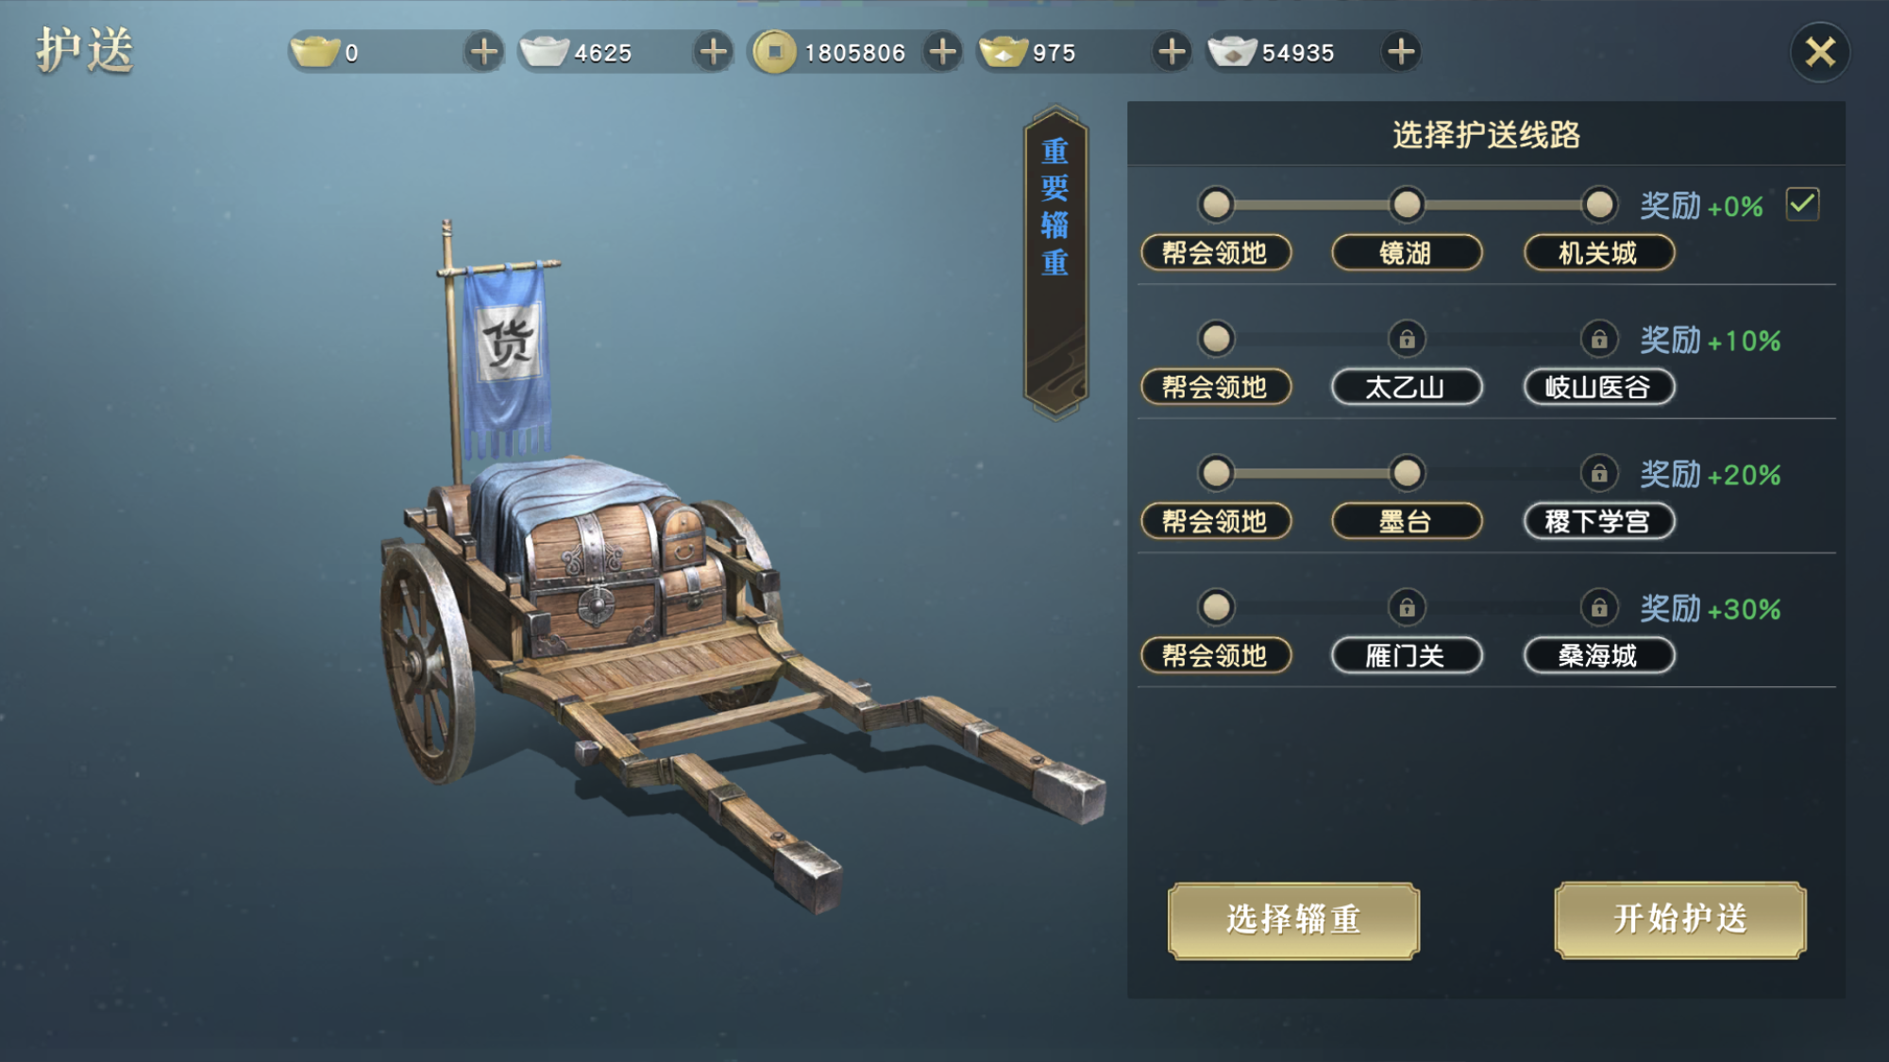
Task: Click plus icon next to 975
Action: point(1172,52)
